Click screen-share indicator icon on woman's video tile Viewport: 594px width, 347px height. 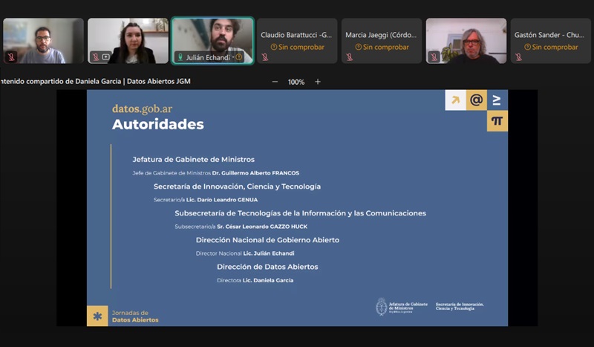click(x=105, y=57)
